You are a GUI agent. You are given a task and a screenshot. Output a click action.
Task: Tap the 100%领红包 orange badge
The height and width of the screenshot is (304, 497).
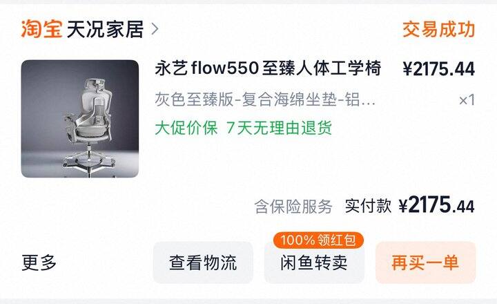tap(318, 240)
